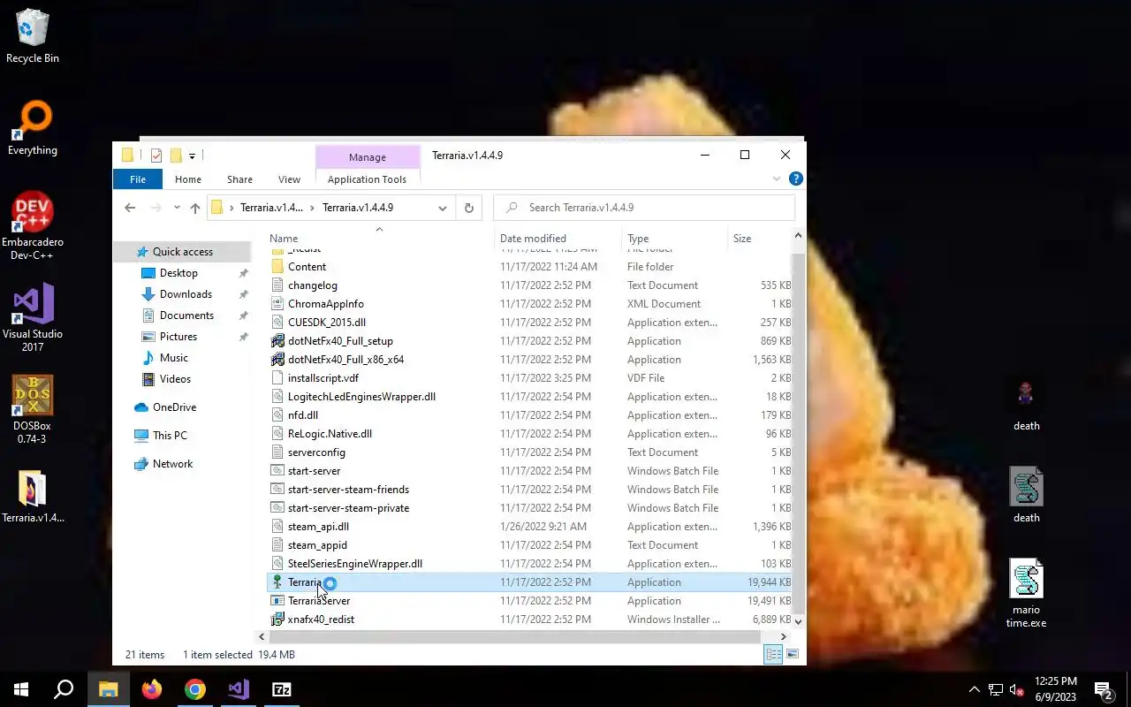Select This PC in the navigation pane
Image resolution: width=1131 pixels, height=707 pixels.
169,436
